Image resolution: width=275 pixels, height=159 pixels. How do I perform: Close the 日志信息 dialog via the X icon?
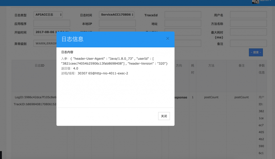(x=167, y=39)
